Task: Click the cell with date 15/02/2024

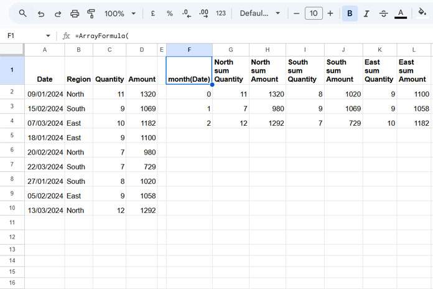Action: [x=45, y=107]
